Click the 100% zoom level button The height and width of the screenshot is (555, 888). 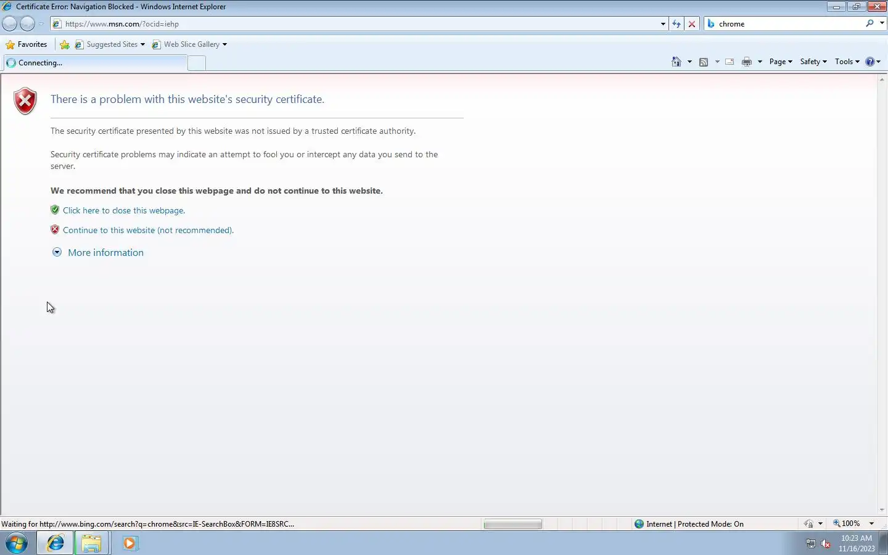coord(847,524)
